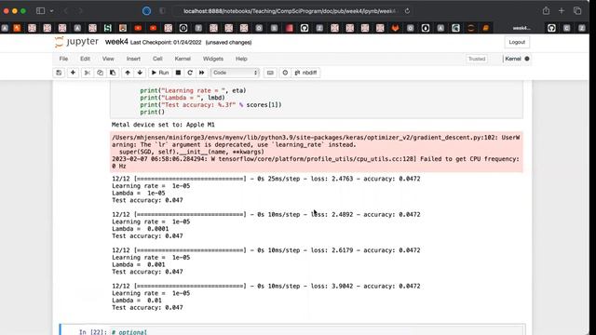Open the File menu
Screen dimensions: 596x335
point(63,59)
